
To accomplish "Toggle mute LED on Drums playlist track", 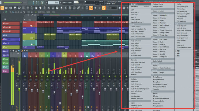I will tap(34, 26).
